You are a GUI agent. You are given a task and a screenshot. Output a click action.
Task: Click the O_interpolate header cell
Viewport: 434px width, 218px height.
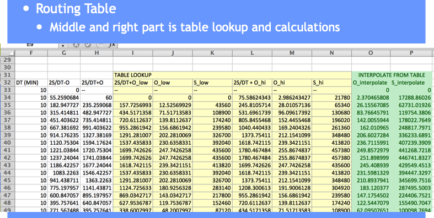371,83
